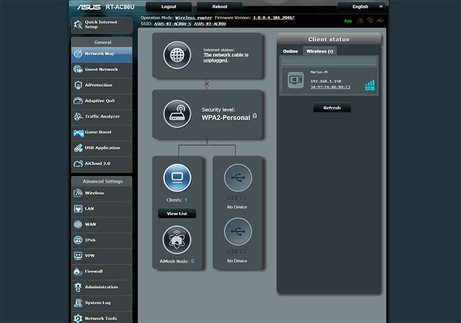Viewport: 461px width, 323px height.
Task: Click the USB 3.0 port icon
Action: tap(238, 178)
